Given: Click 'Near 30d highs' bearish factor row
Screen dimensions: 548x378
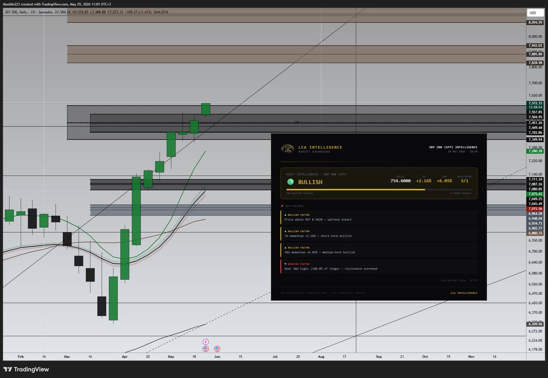Looking at the screenshot, I should click(x=379, y=266).
